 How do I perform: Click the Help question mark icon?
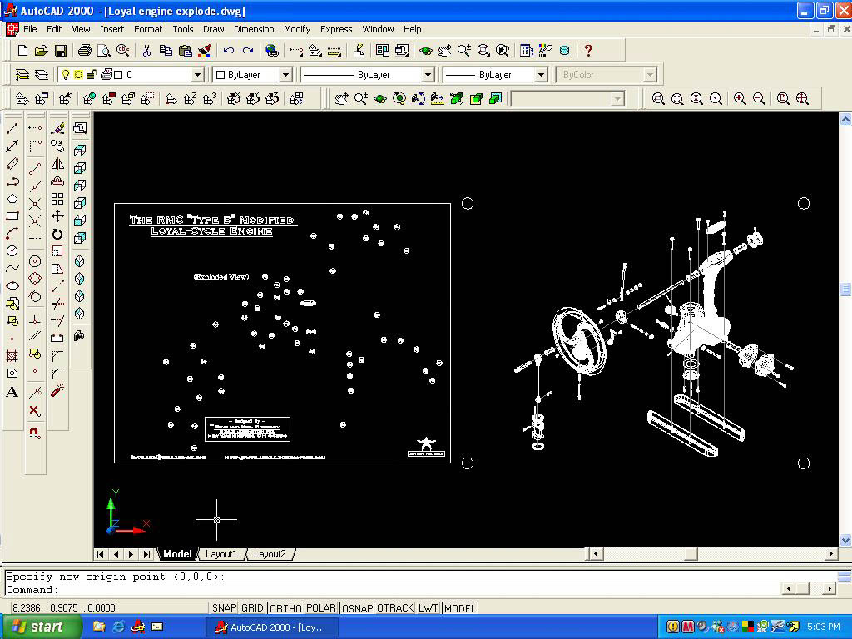(588, 51)
